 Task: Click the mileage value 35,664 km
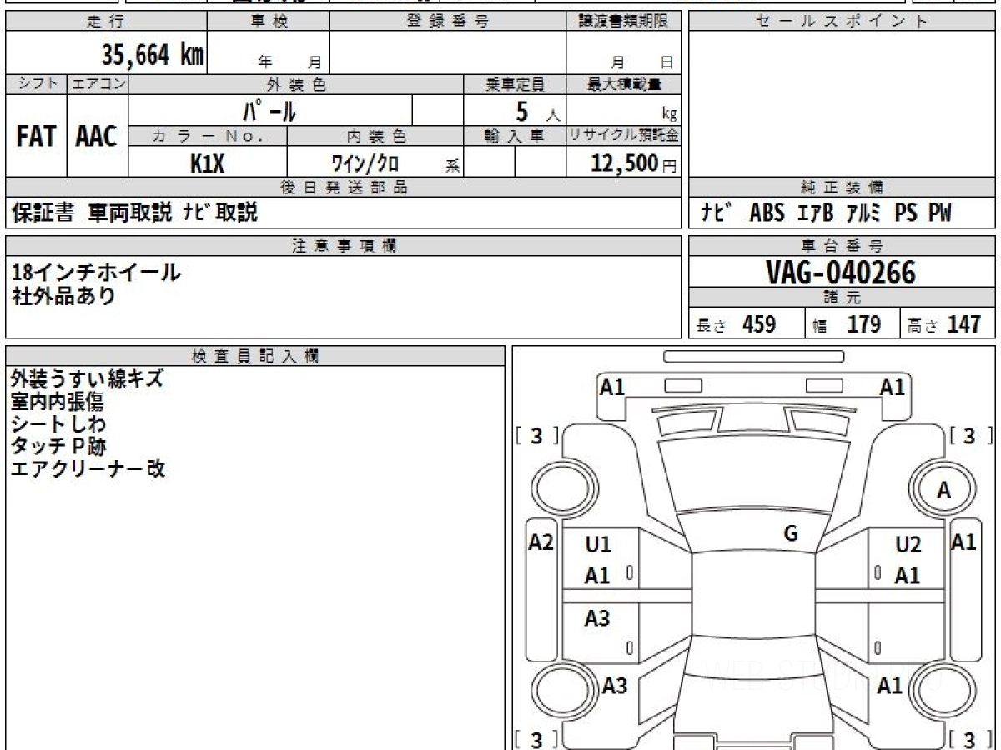point(152,55)
